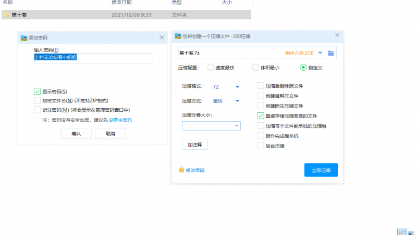Expand the 压缩方式 dropdown
Screen dimensions: 417x235
[237, 101]
